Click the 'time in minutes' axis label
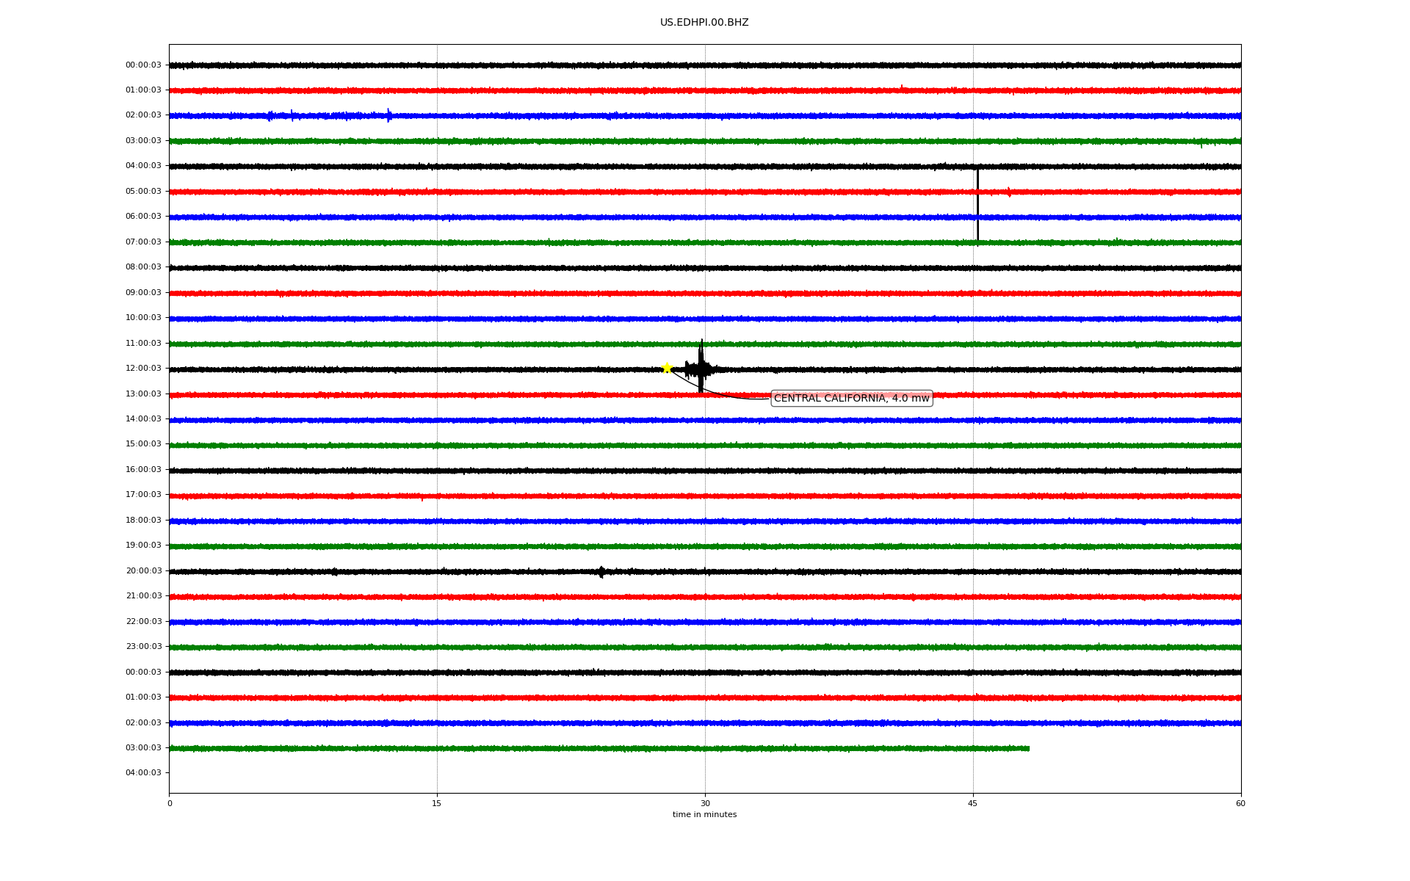Image resolution: width=1410 pixels, height=881 pixels. [x=704, y=814]
